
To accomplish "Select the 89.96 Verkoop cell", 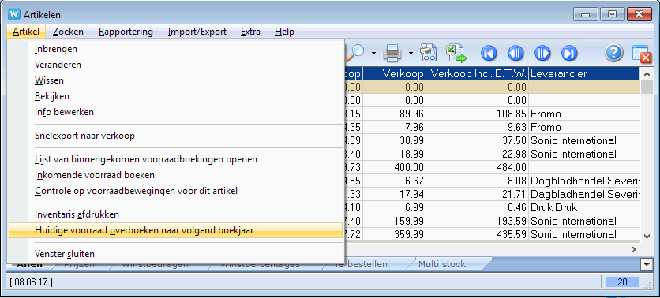I will pyautogui.click(x=394, y=114).
